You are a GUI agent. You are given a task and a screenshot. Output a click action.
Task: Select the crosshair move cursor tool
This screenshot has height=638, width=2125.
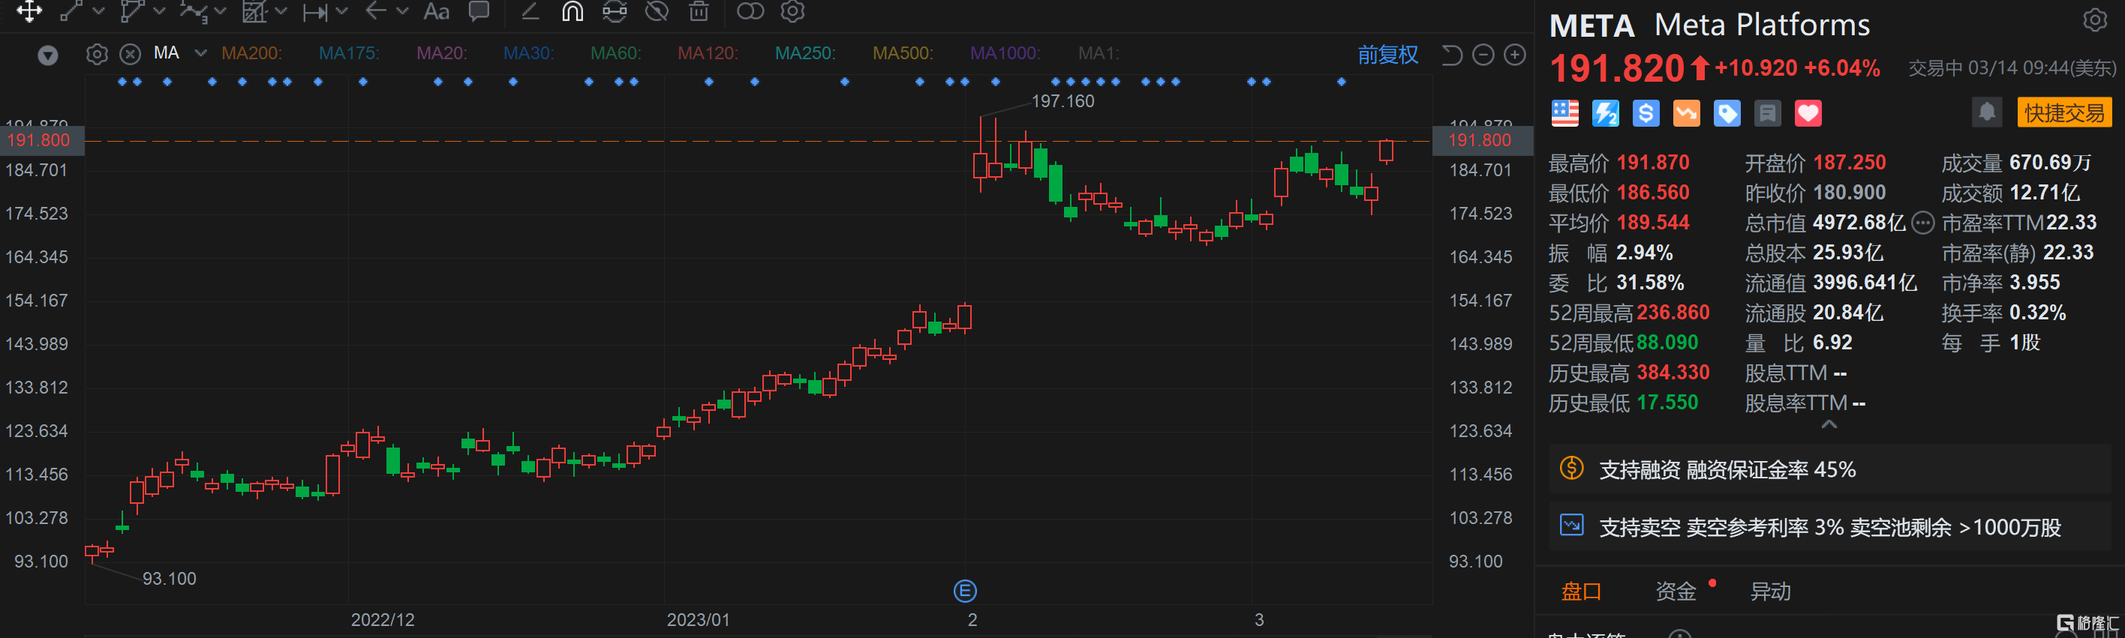pyautogui.click(x=30, y=10)
